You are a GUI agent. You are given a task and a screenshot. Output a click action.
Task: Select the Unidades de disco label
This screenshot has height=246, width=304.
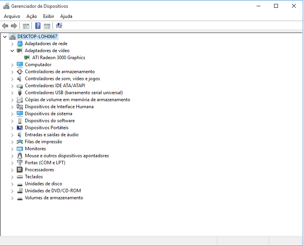click(x=44, y=184)
